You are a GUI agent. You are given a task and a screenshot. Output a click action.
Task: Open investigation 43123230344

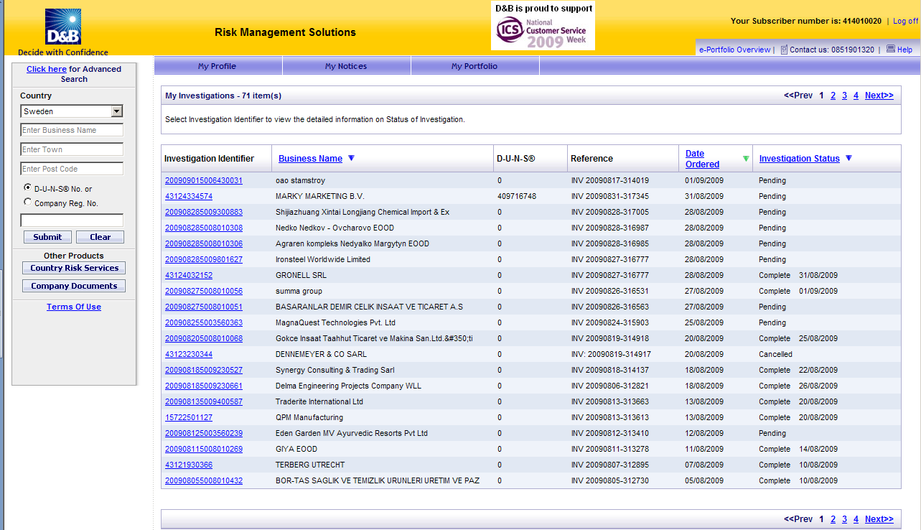tap(189, 354)
